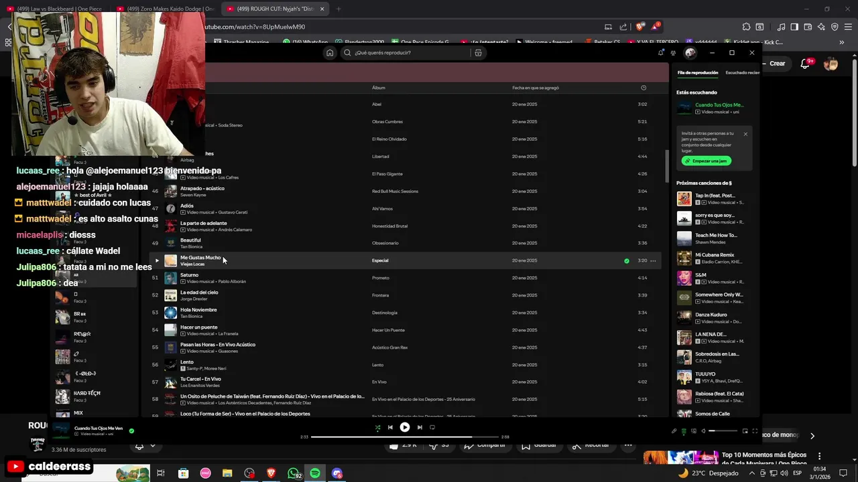Open File Explorer from the taskbar
The image size is (858, 482).
tap(227, 473)
